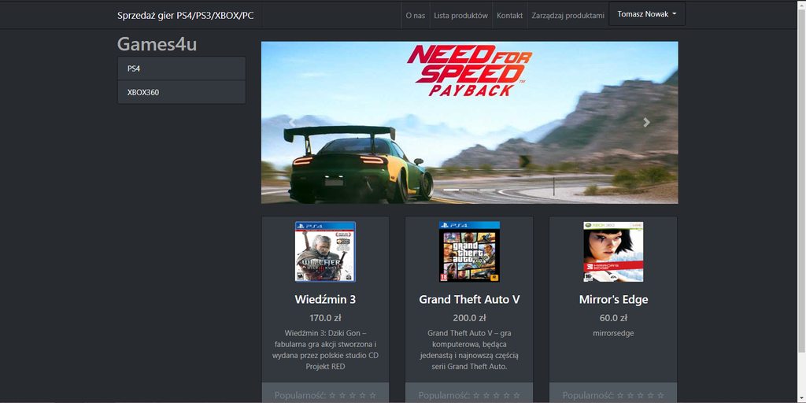Click the Grand Theft Auto V description text
The height and width of the screenshot is (403, 806).
click(469, 350)
